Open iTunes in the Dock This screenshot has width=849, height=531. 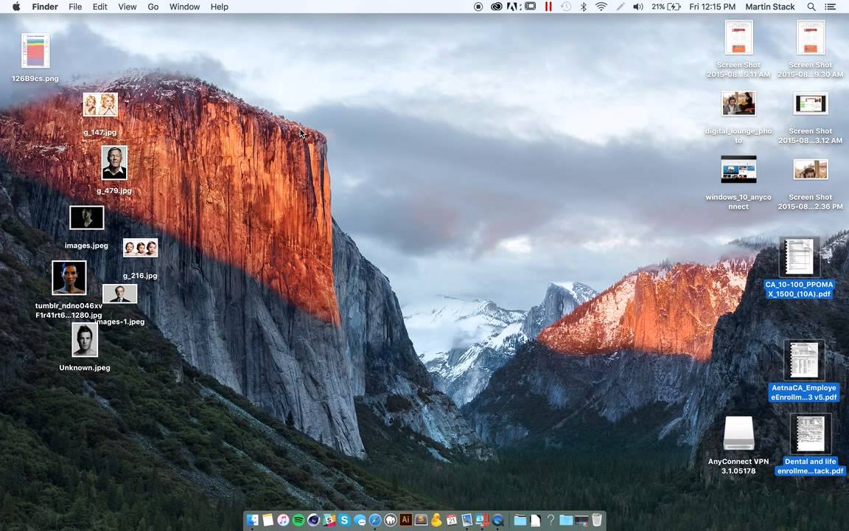click(283, 520)
